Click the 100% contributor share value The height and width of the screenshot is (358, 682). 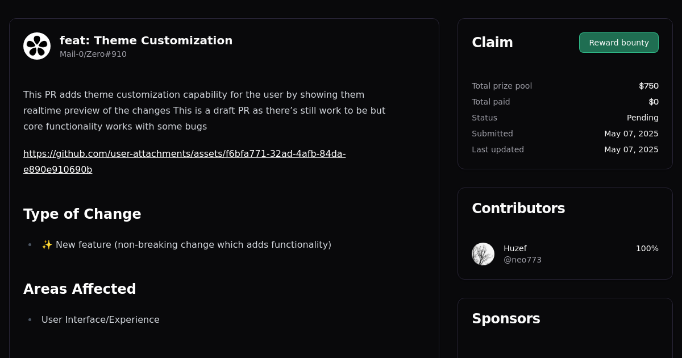tap(647, 248)
